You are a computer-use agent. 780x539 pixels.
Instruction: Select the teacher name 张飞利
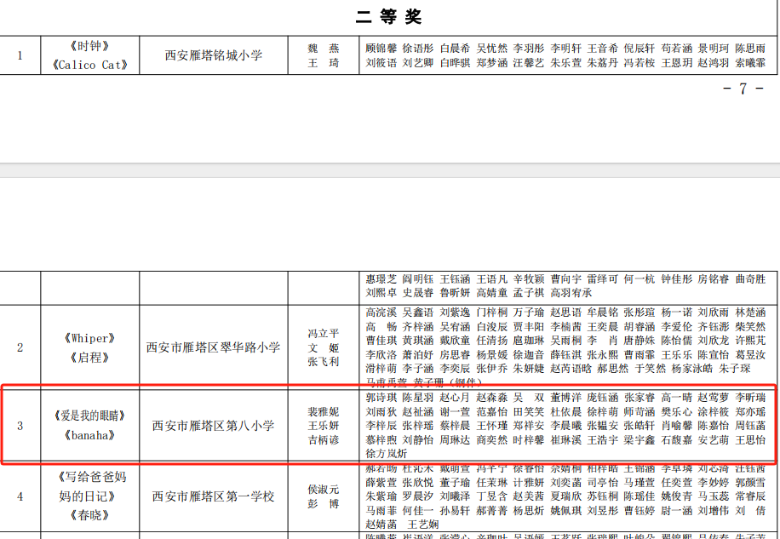(x=324, y=362)
